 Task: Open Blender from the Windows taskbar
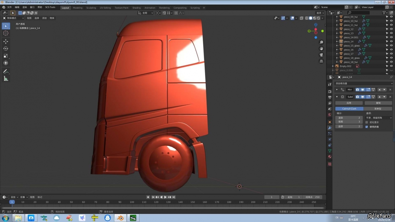[120, 218]
